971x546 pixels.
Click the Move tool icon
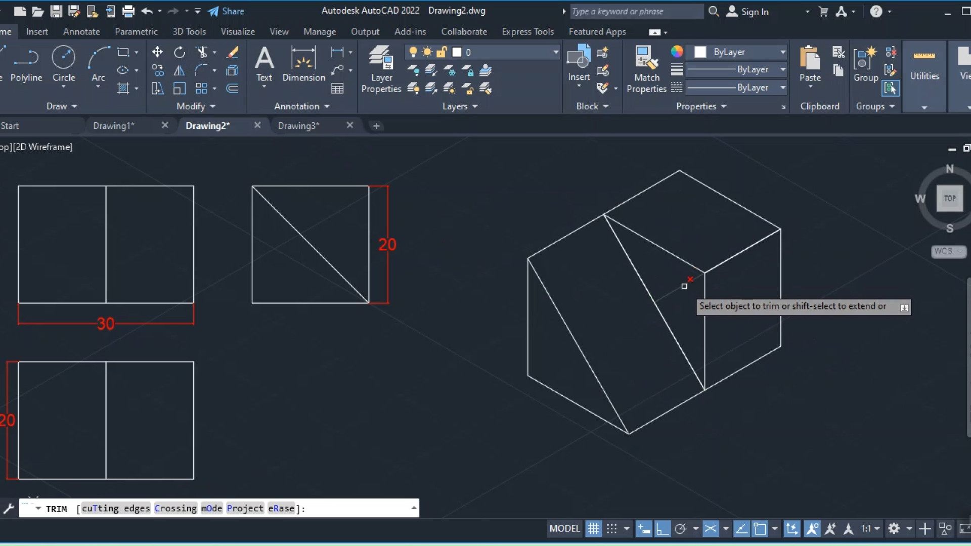[x=157, y=52]
